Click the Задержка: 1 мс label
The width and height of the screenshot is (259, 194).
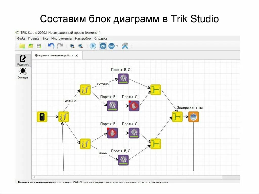[x=190, y=108]
